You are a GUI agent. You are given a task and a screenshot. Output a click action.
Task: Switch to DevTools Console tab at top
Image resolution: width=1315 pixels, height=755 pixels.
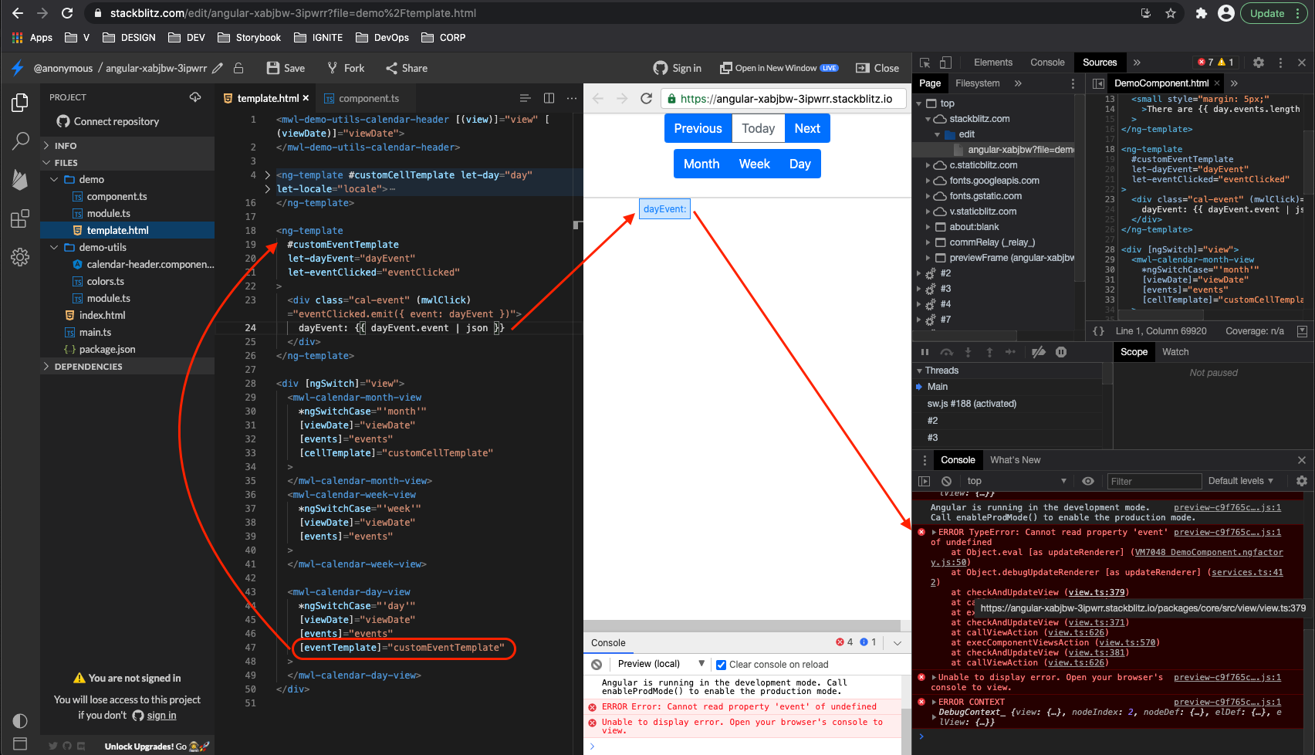click(x=1047, y=63)
